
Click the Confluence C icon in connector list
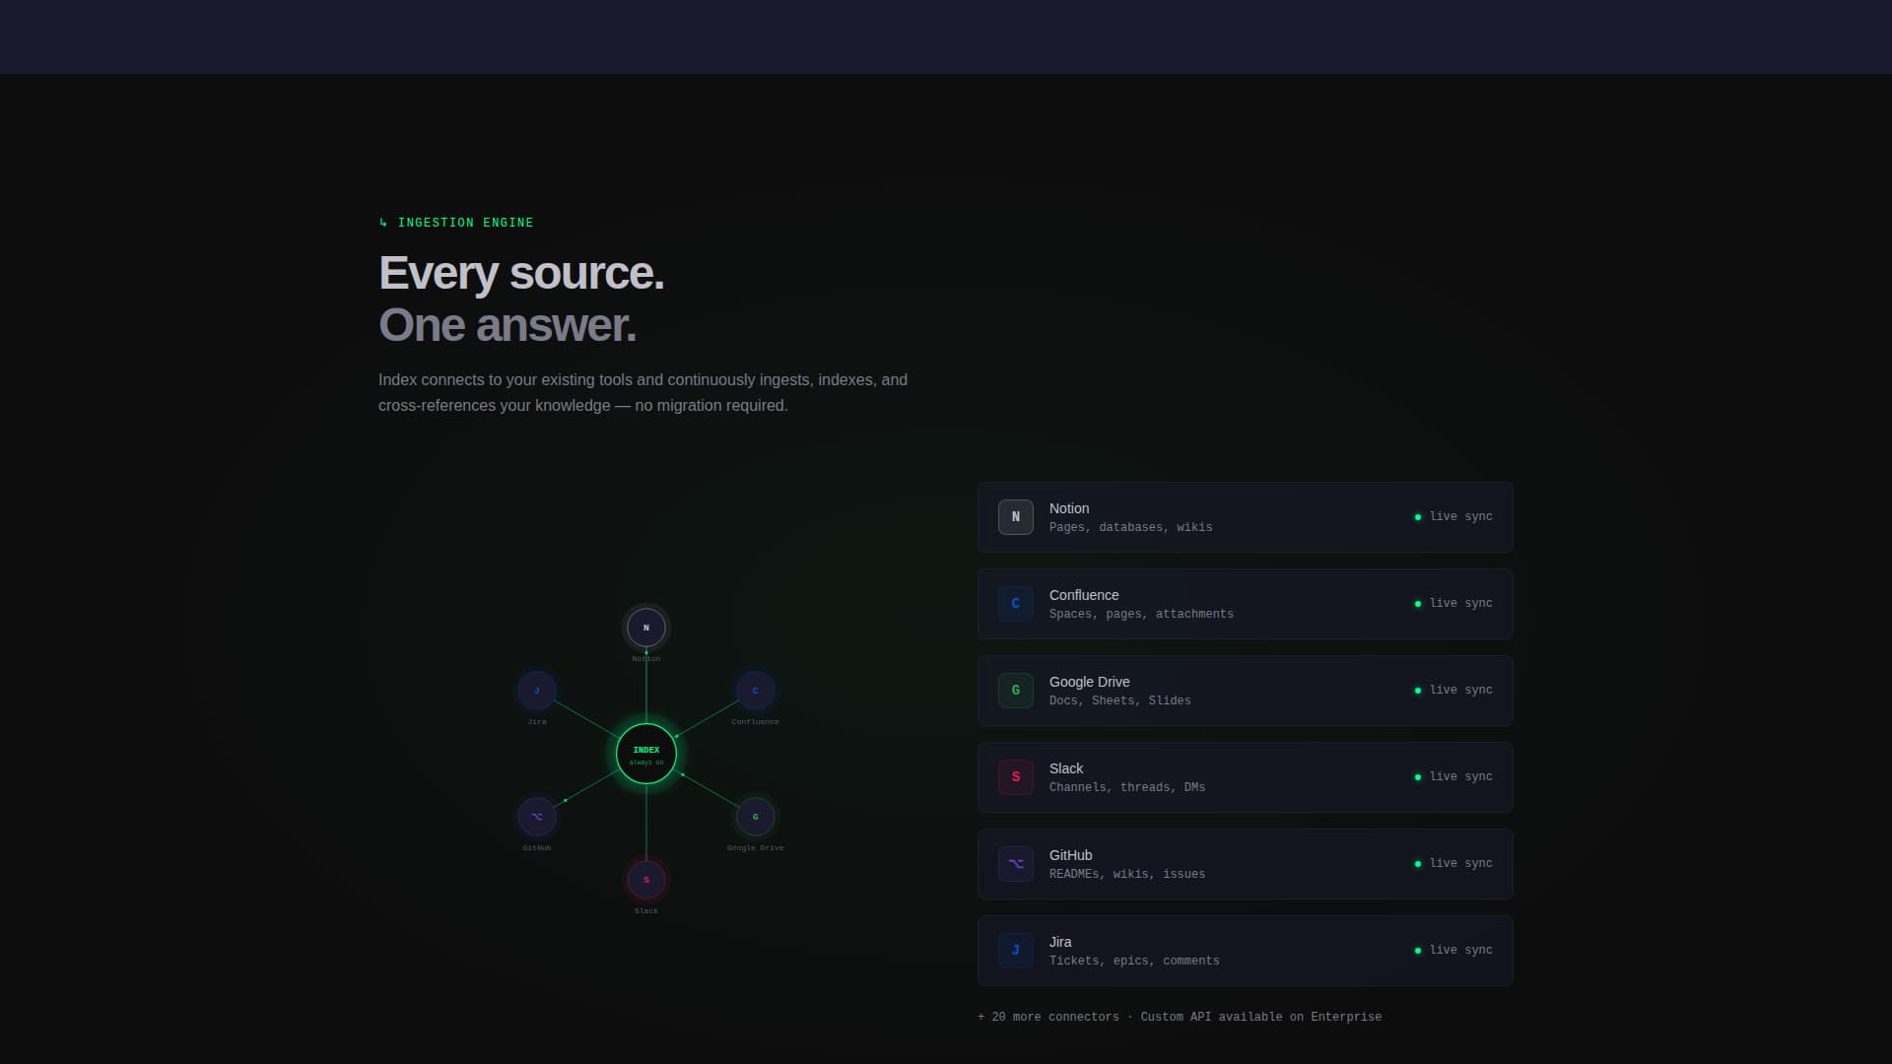pyautogui.click(x=1015, y=604)
